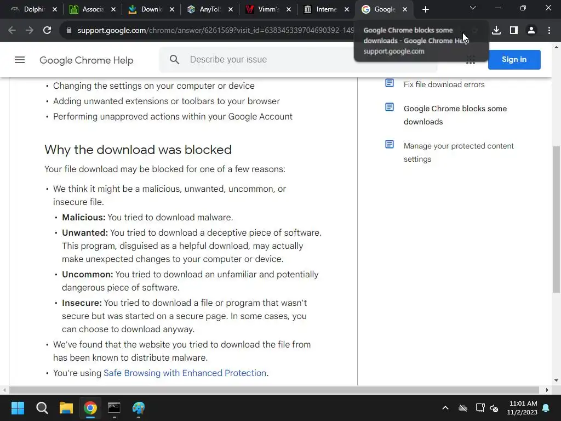Click the 'Why the download was blocked' heading
Image resolution: width=561 pixels, height=421 pixels.
click(138, 150)
